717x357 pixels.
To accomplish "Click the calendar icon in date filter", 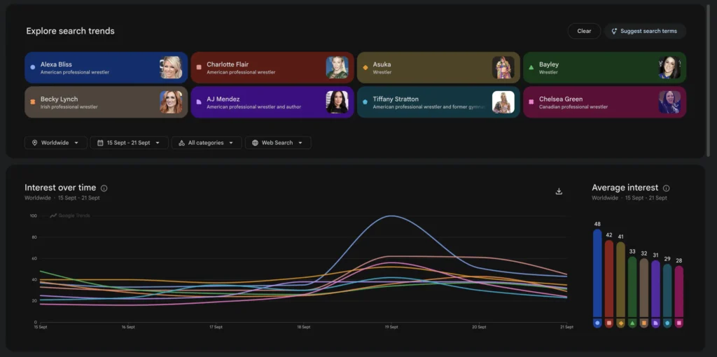I will [100, 143].
